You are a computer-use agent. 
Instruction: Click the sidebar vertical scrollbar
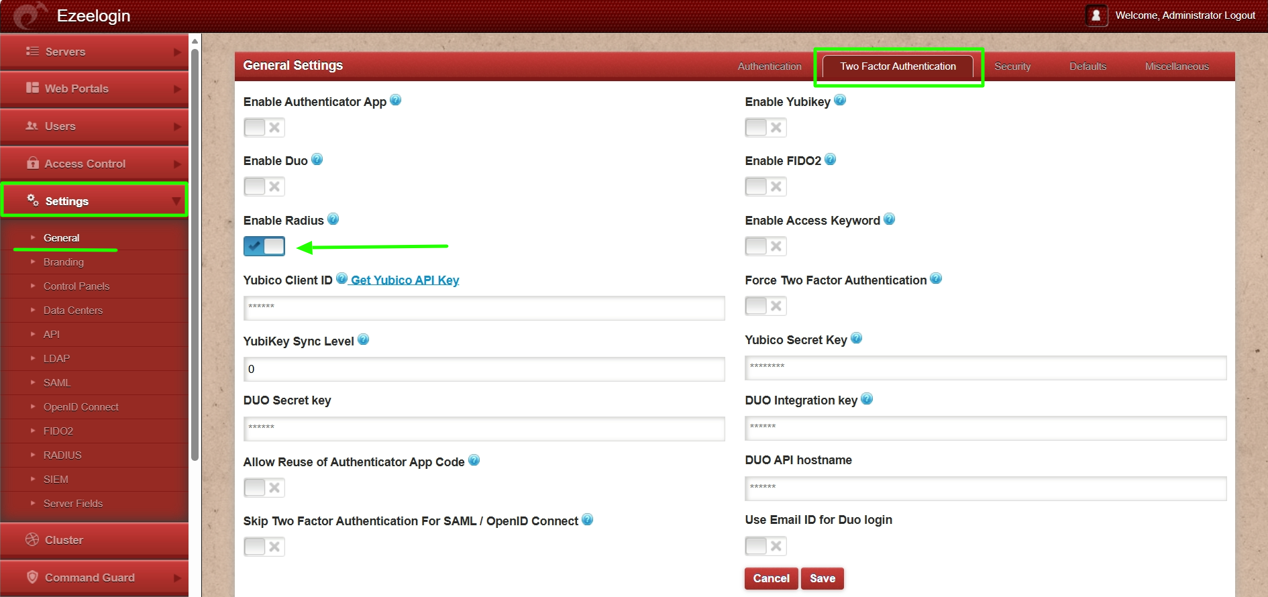195,255
